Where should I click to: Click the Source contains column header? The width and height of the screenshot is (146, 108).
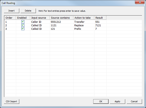62,18
